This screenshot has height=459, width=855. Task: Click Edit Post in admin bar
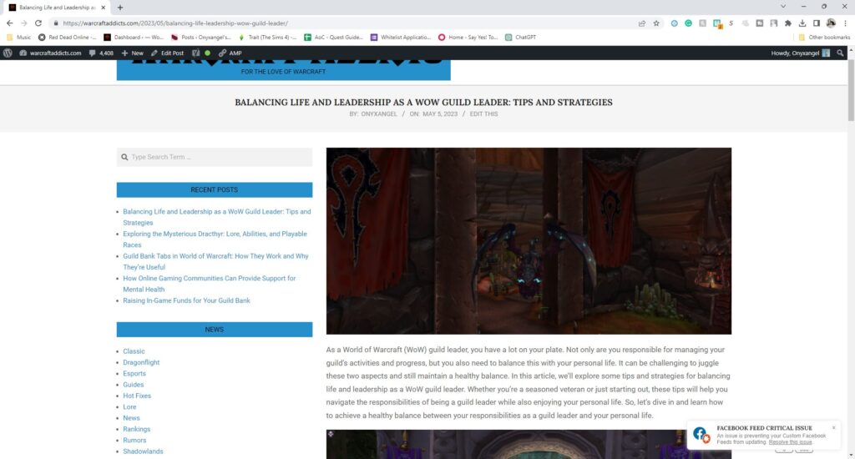(x=167, y=53)
